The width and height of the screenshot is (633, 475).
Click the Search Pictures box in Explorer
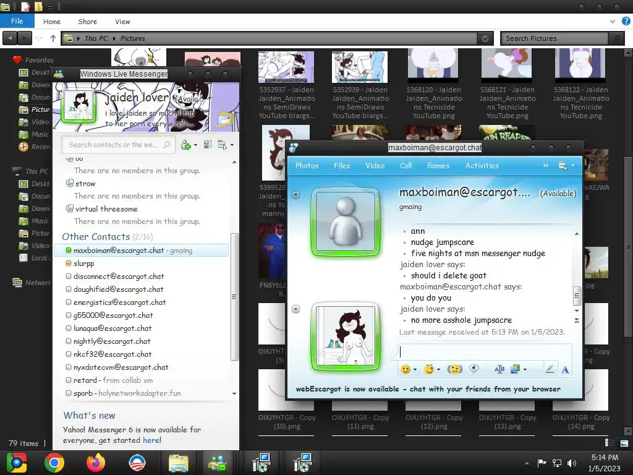555,38
